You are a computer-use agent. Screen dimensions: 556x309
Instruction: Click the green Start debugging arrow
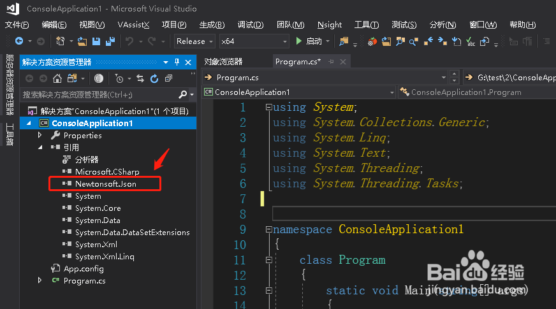pyautogui.click(x=298, y=41)
